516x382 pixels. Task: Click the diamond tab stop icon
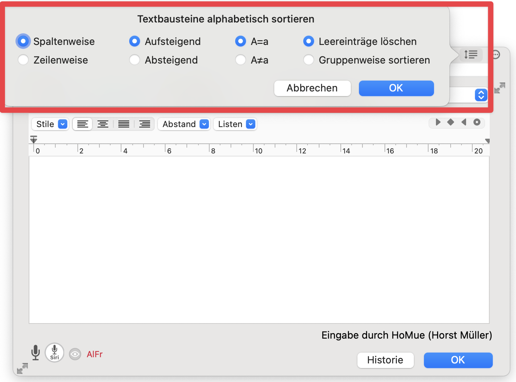(x=451, y=122)
